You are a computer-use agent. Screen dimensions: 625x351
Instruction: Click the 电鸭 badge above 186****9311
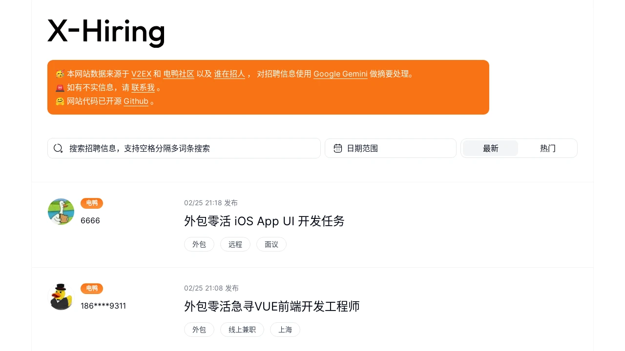pyautogui.click(x=92, y=289)
